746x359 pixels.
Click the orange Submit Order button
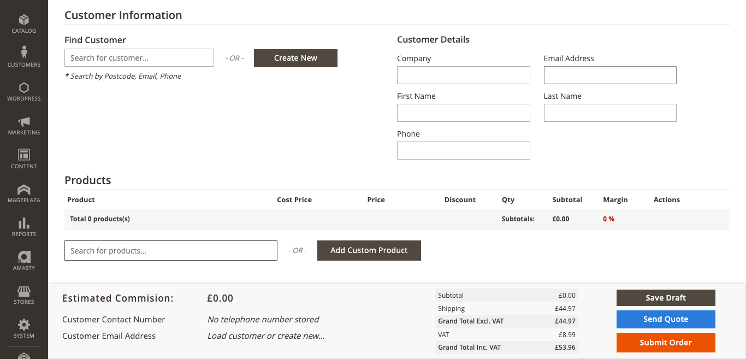pos(665,343)
